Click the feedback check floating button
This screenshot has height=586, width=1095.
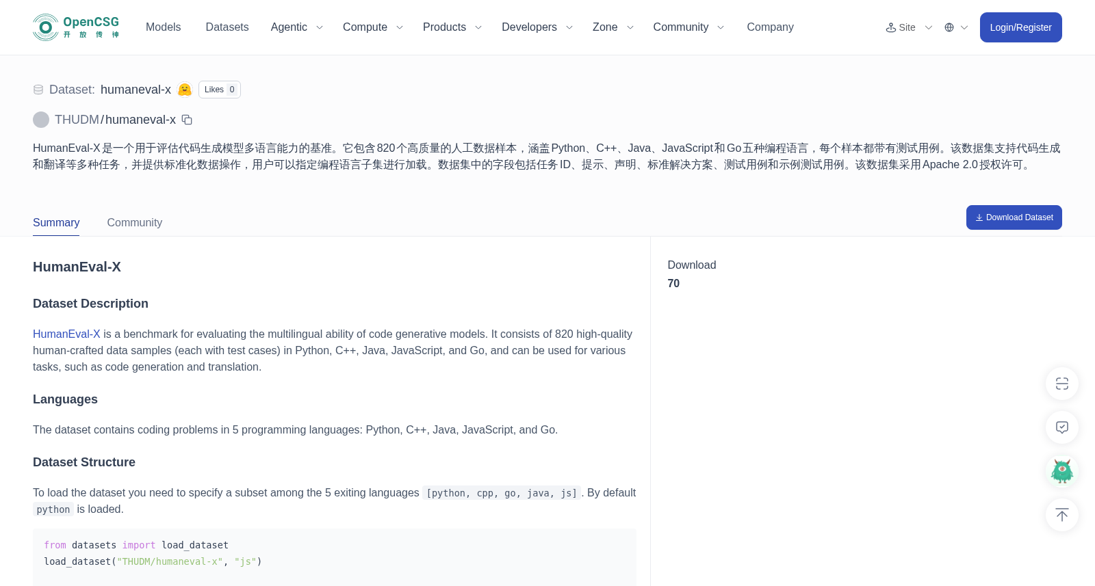1062,427
